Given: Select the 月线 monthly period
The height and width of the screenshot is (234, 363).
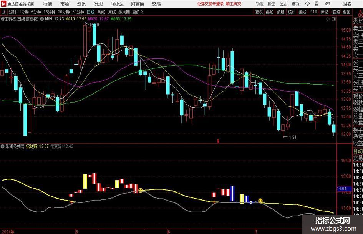Looking at the screenshot, I should point(112,12).
